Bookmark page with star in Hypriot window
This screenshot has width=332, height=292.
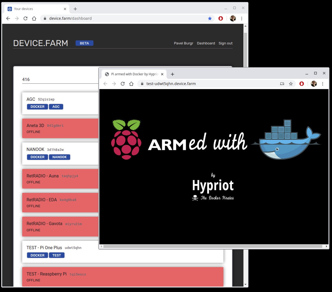click(x=291, y=84)
